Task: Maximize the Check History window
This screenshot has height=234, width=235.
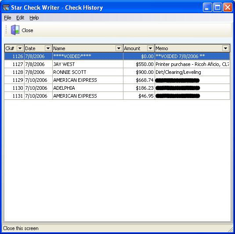Action: click(217, 7)
